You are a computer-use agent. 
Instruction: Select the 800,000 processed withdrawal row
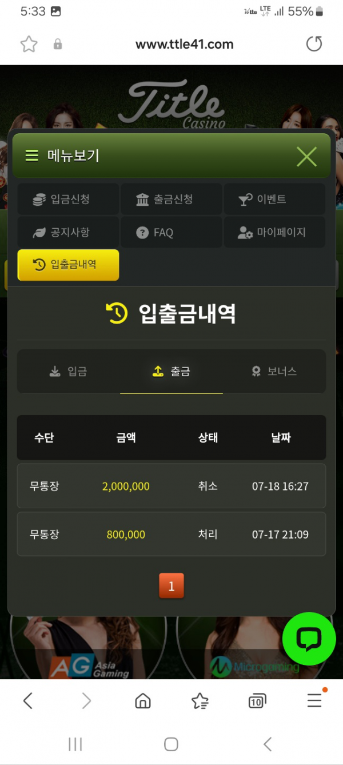(171, 534)
